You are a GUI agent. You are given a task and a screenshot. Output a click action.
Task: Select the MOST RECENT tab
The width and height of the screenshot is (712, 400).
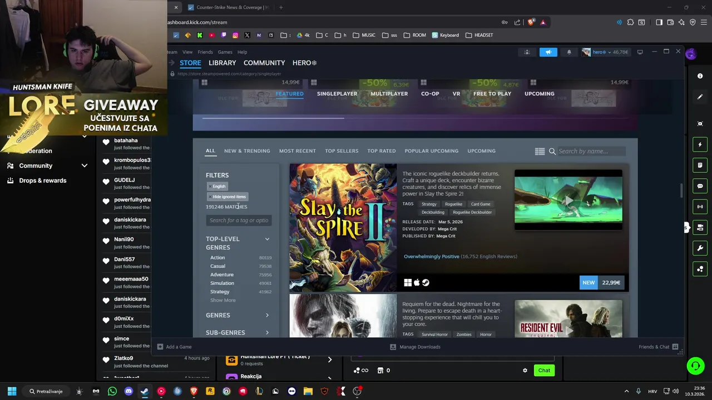click(297, 151)
